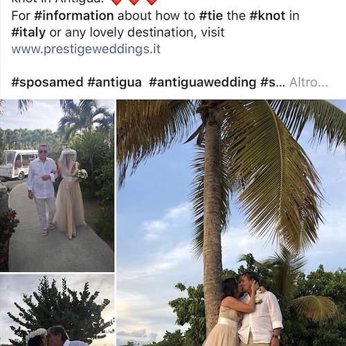Visit the www.prestigeweddings.it link

click(86, 49)
